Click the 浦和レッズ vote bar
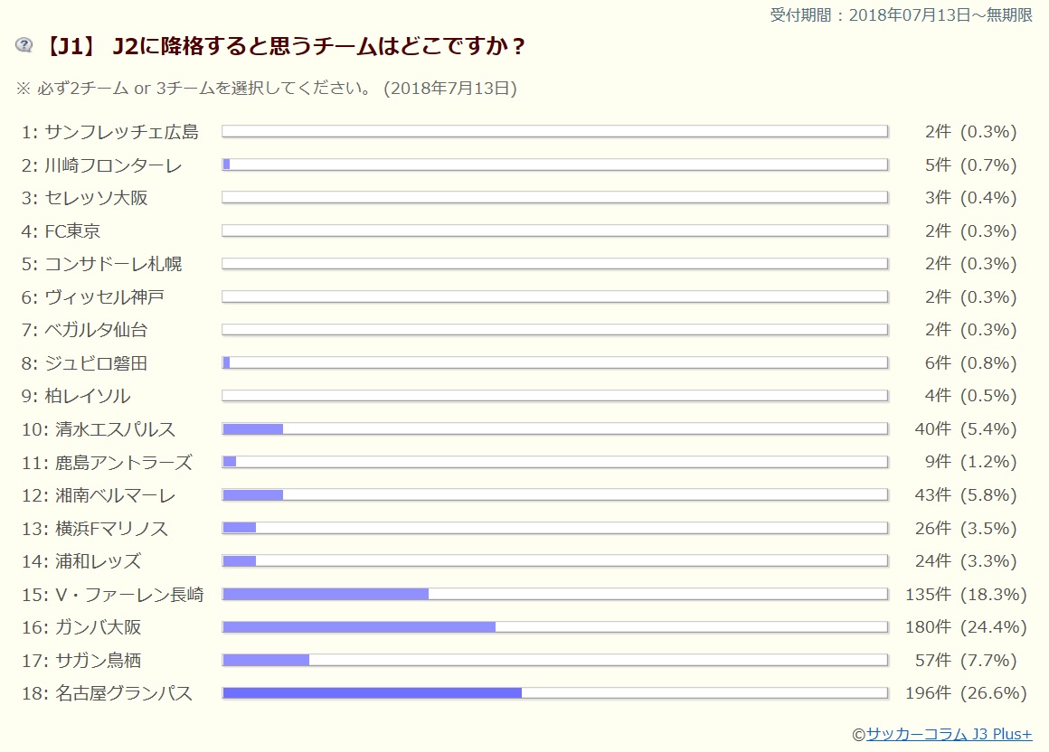Image resolution: width=1049 pixels, height=752 pixels. pyautogui.click(x=554, y=561)
